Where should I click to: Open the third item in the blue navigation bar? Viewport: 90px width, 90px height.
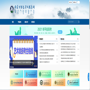tap(26, 22)
